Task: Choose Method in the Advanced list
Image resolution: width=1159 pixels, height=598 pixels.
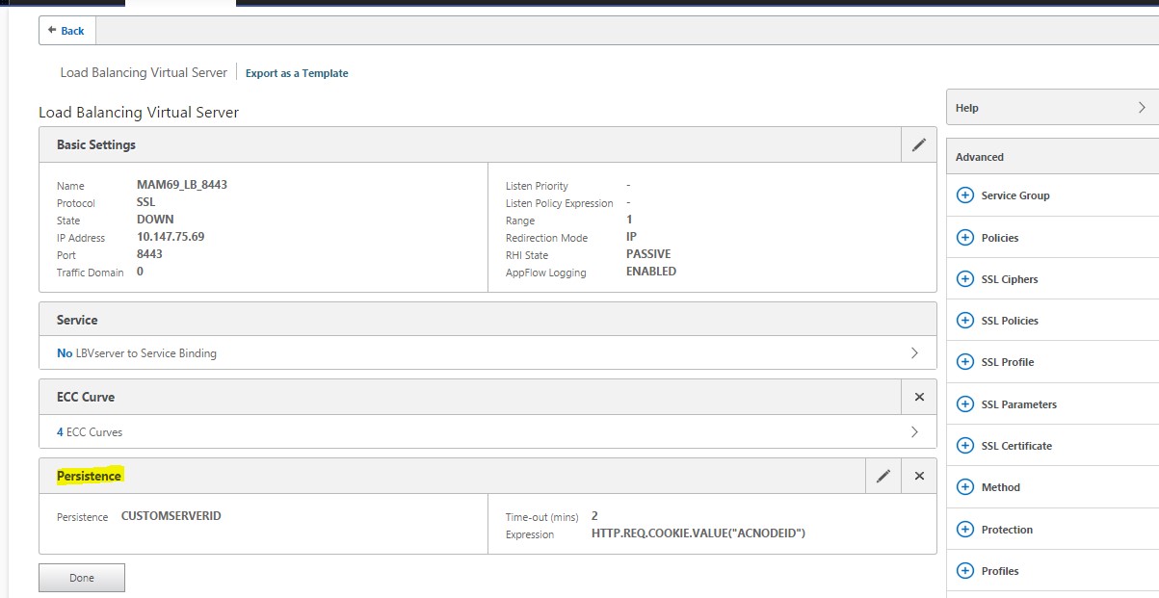Action: (1000, 487)
